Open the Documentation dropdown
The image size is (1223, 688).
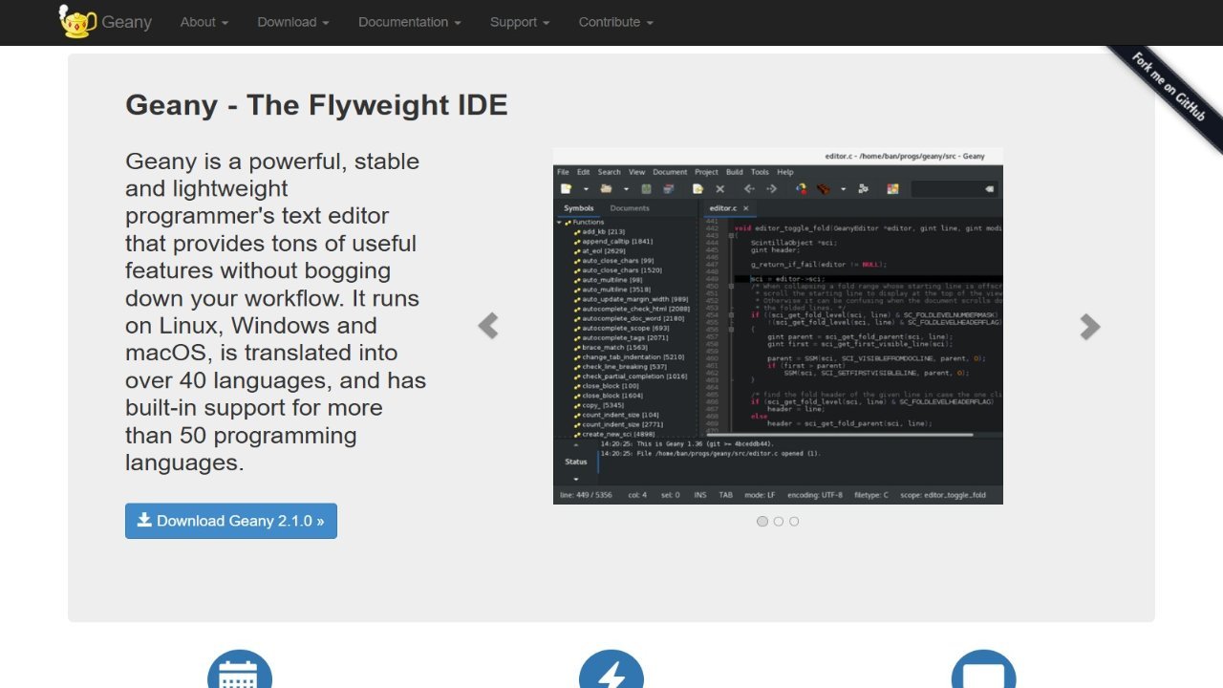410,22
